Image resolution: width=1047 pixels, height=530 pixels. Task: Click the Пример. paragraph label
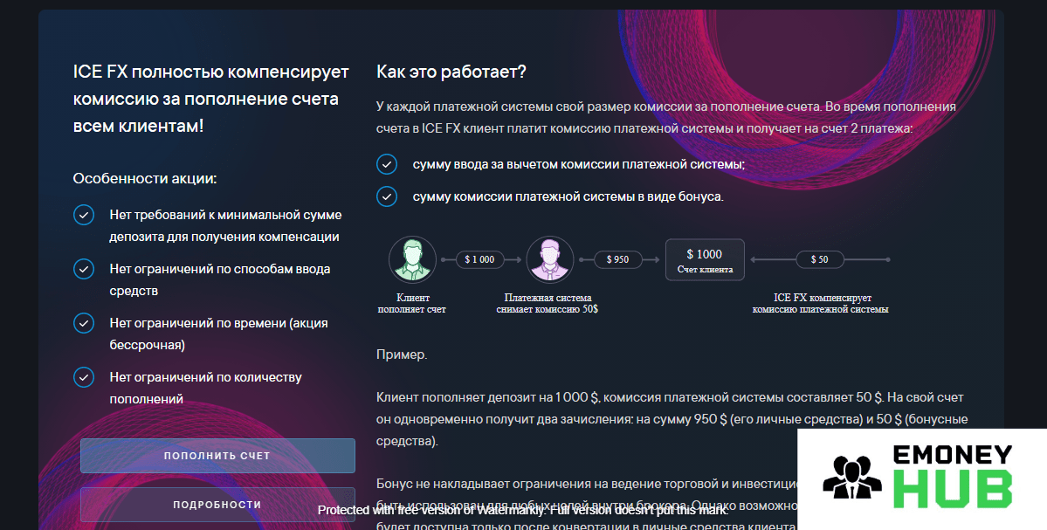[x=402, y=354]
